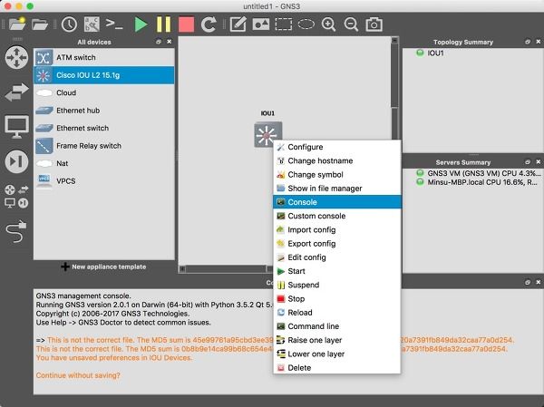Choose Stop in context menu
The height and width of the screenshot is (407, 544).
point(337,299)
